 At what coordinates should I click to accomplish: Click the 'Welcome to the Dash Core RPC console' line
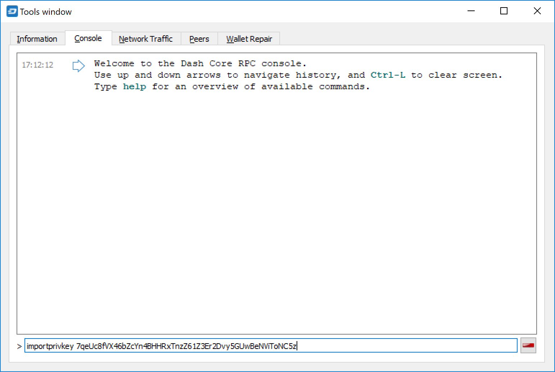click(x=200, y=64)
